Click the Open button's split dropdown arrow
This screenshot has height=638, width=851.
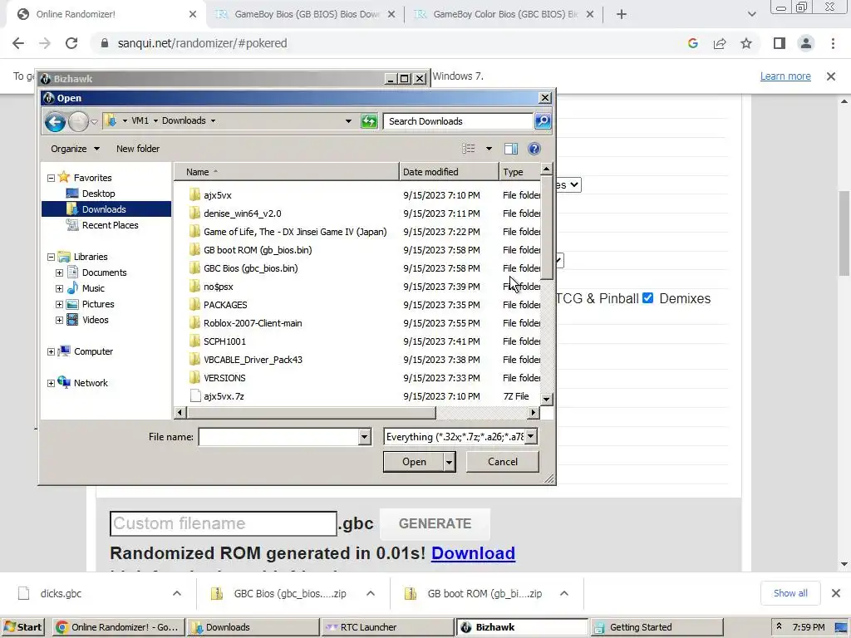point(449,462)
